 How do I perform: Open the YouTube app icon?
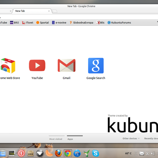tap(37, 66)
